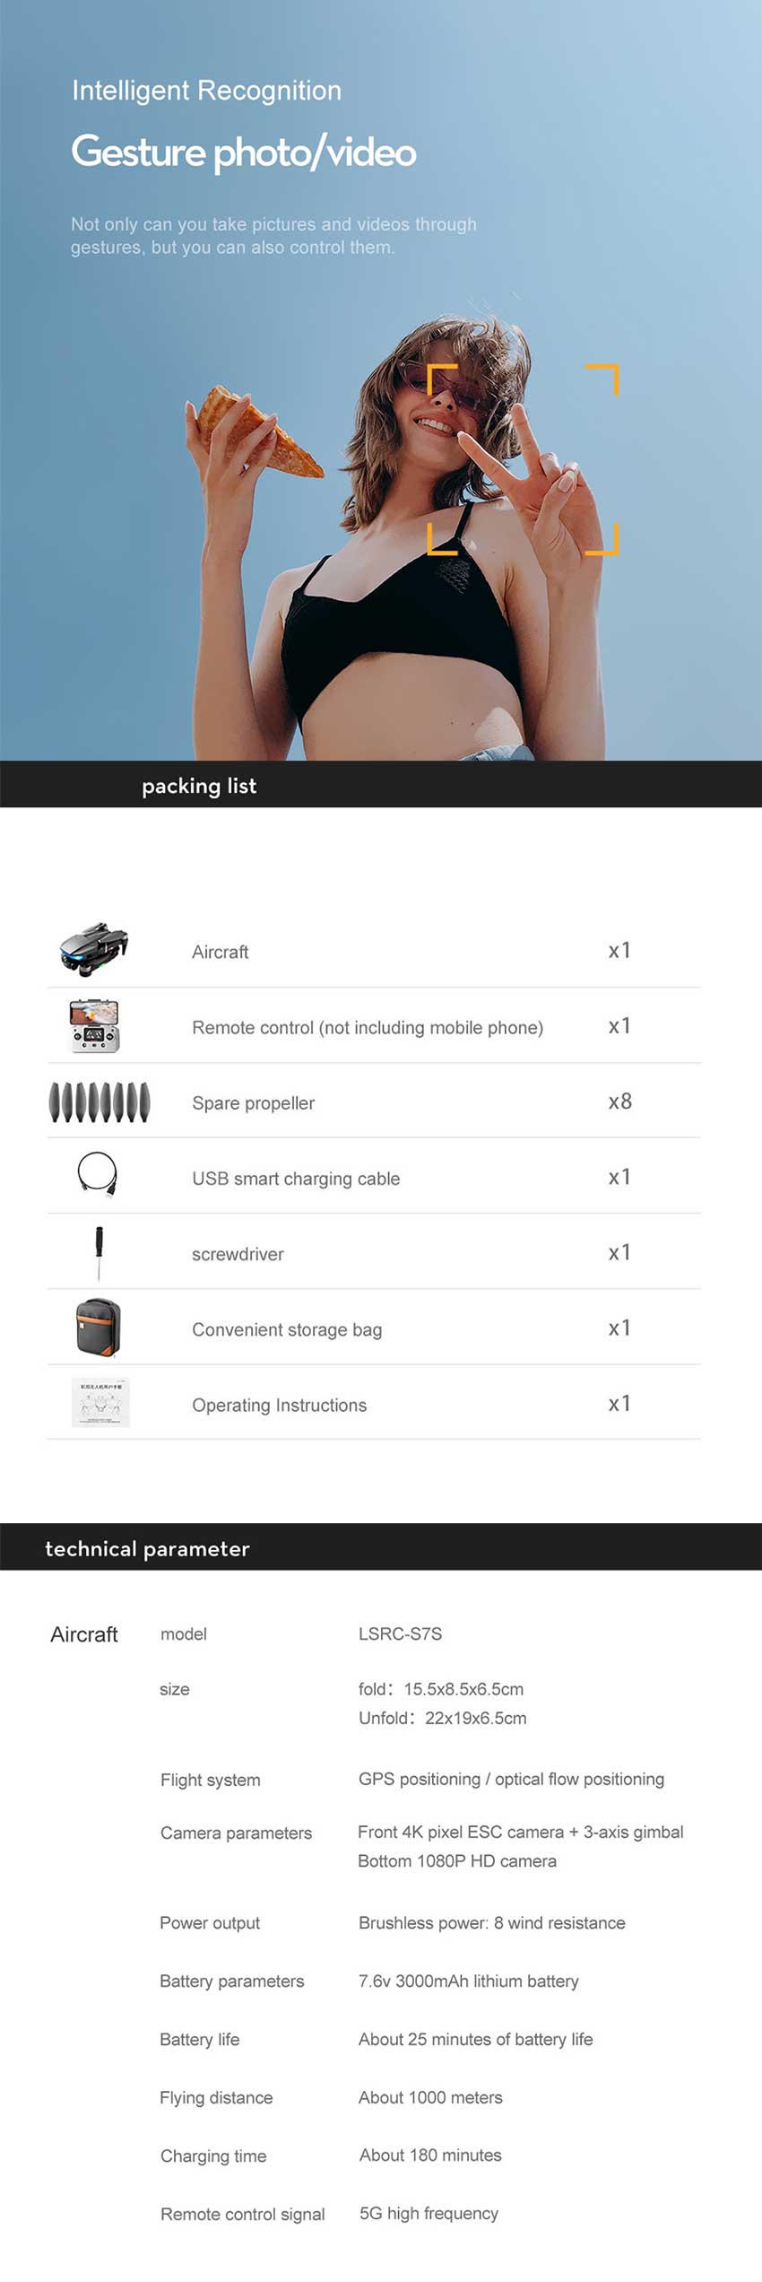Click the aircraft drone icon
762x2282 pixels.
94,948
